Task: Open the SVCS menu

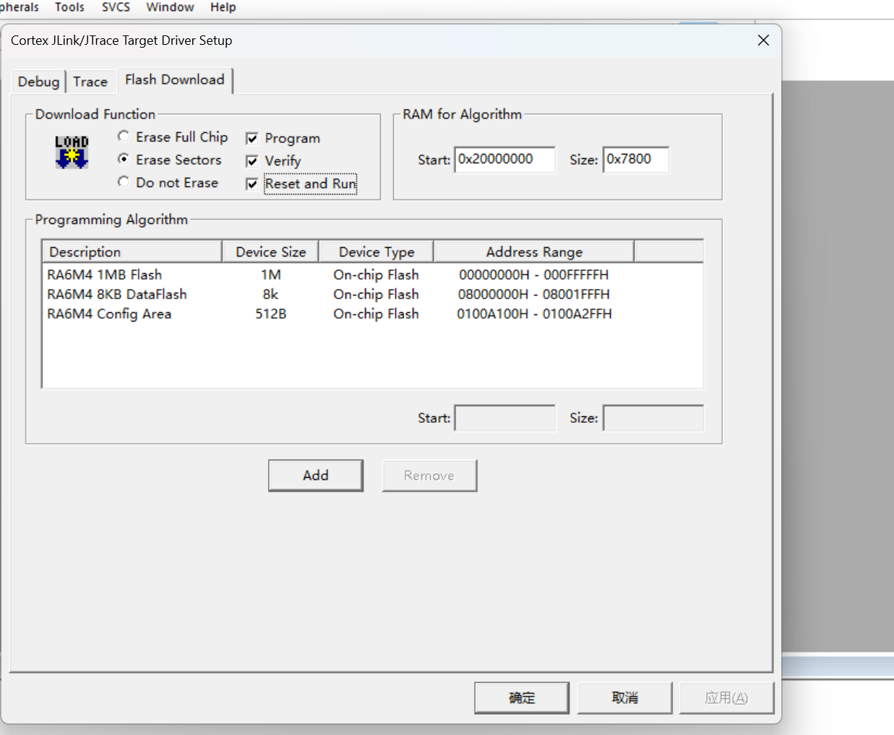Action: point(116,7)
